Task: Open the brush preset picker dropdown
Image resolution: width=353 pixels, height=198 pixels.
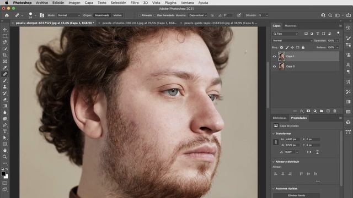Action: [35, 15]
